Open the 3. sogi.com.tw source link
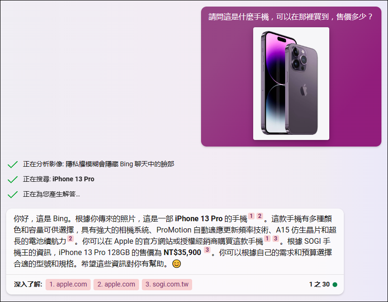Image resolution: width=388 pixels, height=302 pixels. point(167,285)
